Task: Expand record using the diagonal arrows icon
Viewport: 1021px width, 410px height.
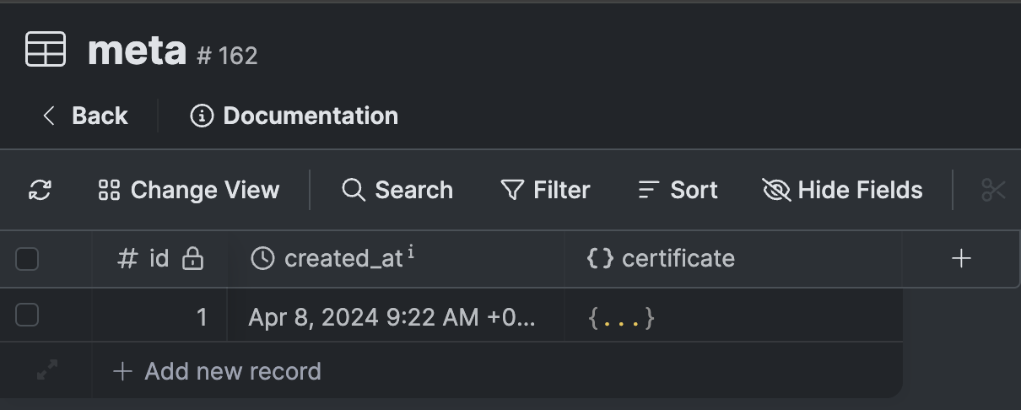Action: pyautogui.click(x=47, y=370)
